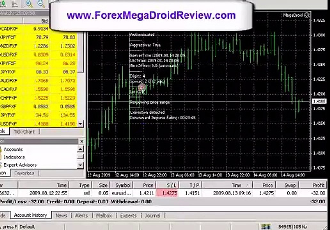The width and height of the screenshot is (330, 230).
Task: Click Market Watch scroll down arrow
Action: (80, 124)
